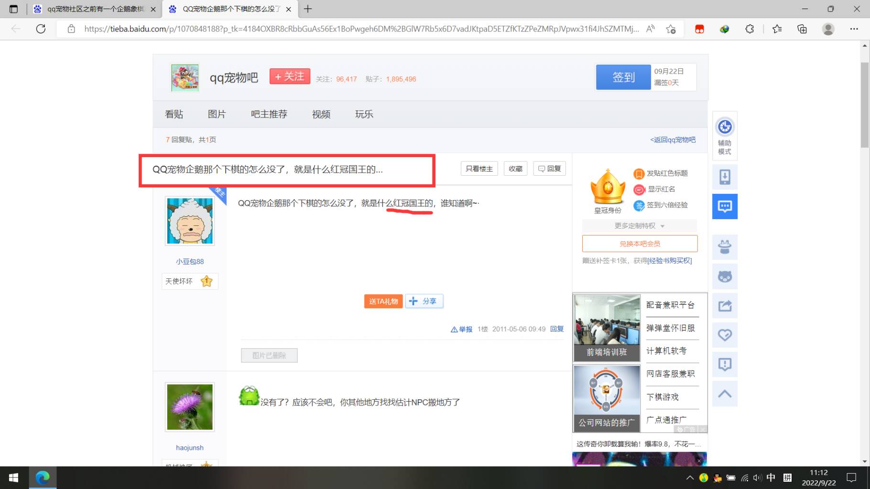Switch to the first qq宠物社区 tab

94,9
